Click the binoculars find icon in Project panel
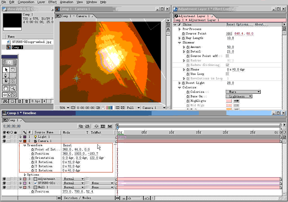The height and width of the screenshot is (202, 288). [5, 101]
